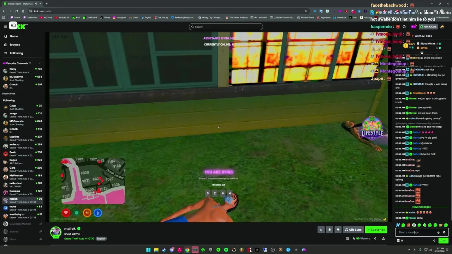Click the star favorite icon below stream
Viewport: 452px width, 254px height.
[x=321, y=230]
